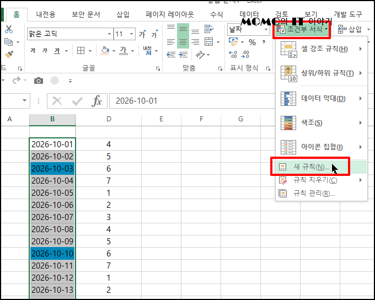Click the increase indent icon
This screenshot has width=375, height=300.
pyautogui.click(x=183, y=55)
